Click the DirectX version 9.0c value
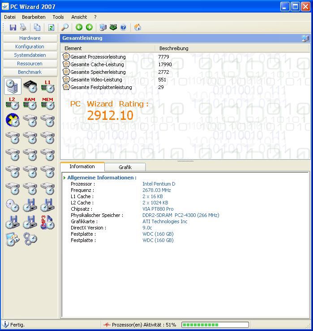This screenshot has height=331, width=313. [x=147, y=228]
